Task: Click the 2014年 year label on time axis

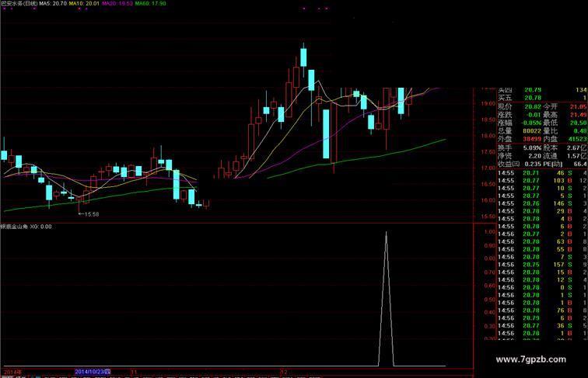Action: [x=12, y=372]
